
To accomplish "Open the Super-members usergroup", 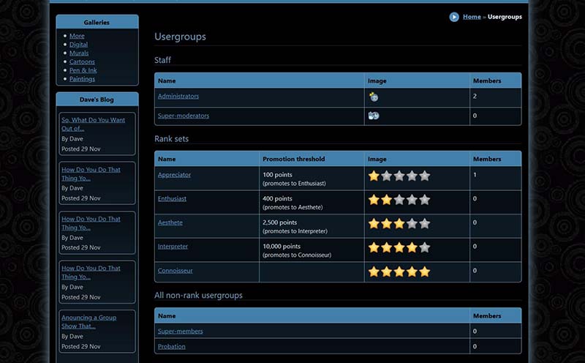I will (x=181, y=331).
